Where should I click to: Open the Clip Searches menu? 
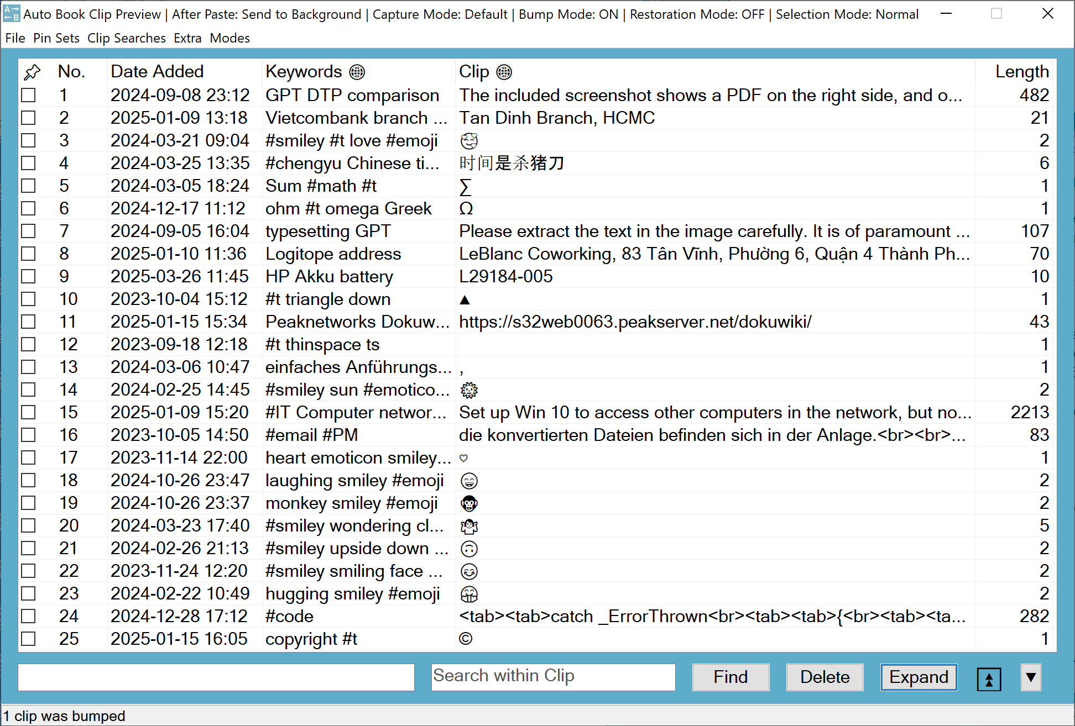[127, 38]
